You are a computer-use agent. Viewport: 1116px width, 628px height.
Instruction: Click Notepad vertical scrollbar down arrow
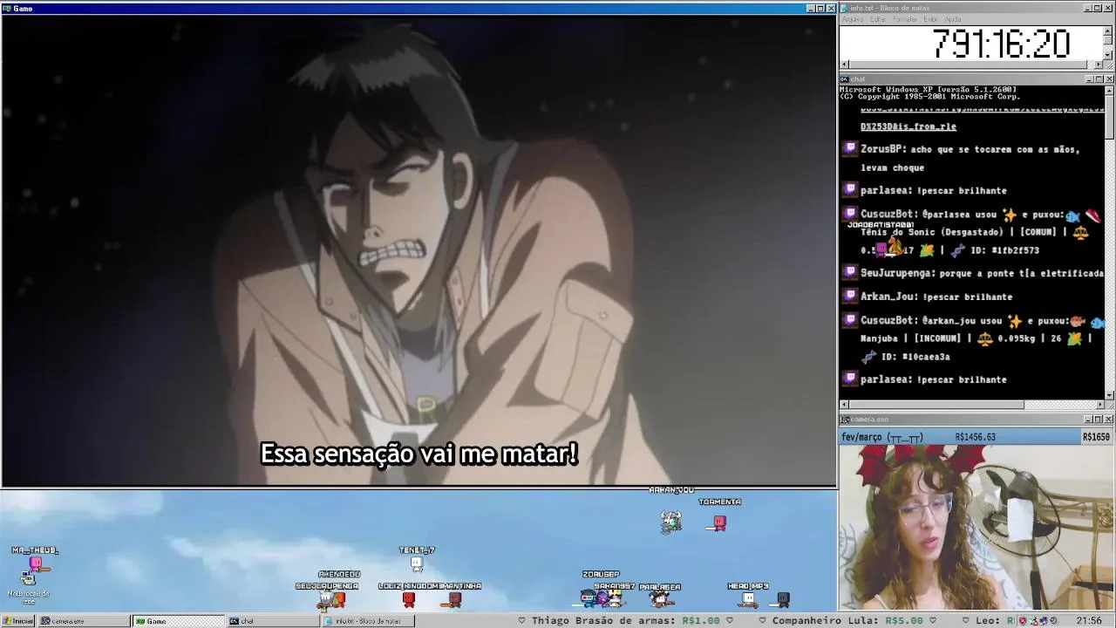click(1108, 55)
